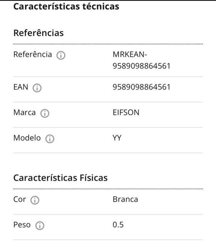Click the Referência row label
216x249 pixels.
pyautogui.click(x=32, y=55)
